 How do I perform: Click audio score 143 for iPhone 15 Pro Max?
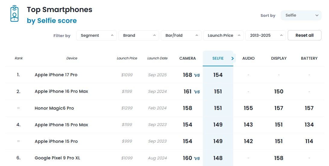click(x=249, y=125)
